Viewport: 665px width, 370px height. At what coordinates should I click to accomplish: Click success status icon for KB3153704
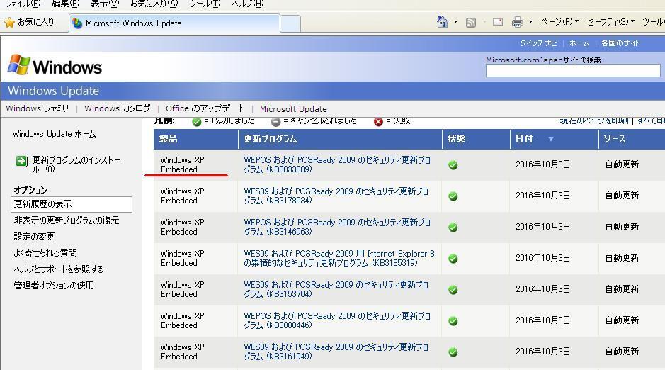[x=453, y=290]
